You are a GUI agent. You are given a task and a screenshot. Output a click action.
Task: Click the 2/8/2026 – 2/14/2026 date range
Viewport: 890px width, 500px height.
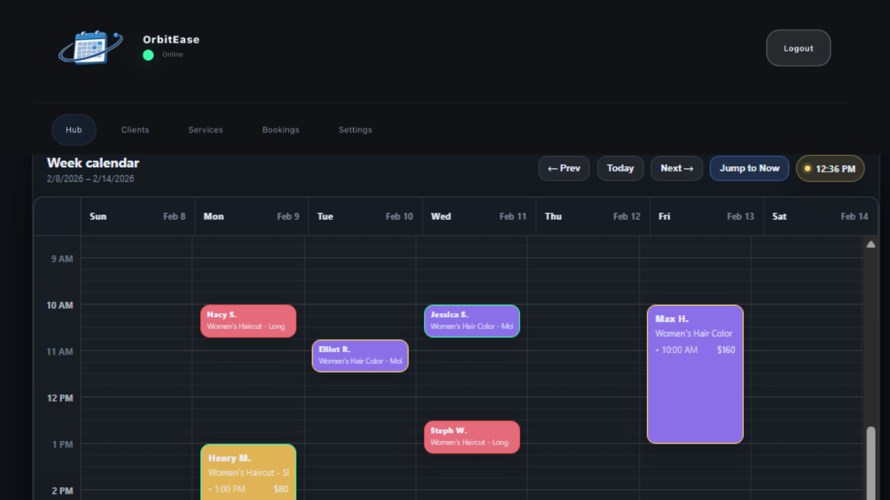click(90, 179)
